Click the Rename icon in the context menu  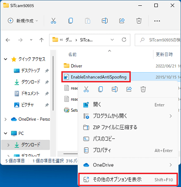[115, 89]
